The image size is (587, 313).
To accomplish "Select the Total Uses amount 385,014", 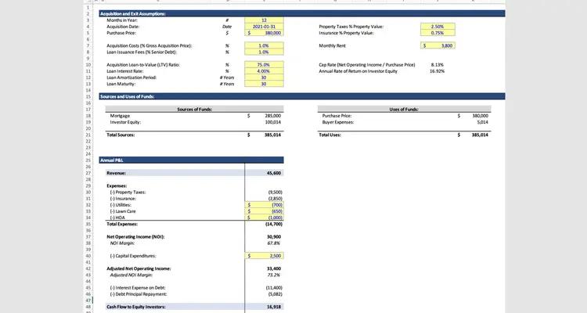I will (x=481, y=135).
